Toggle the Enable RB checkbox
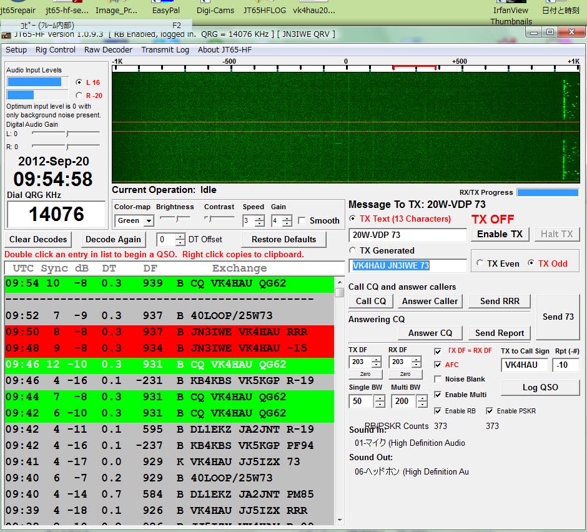 (x=437, y=411)
